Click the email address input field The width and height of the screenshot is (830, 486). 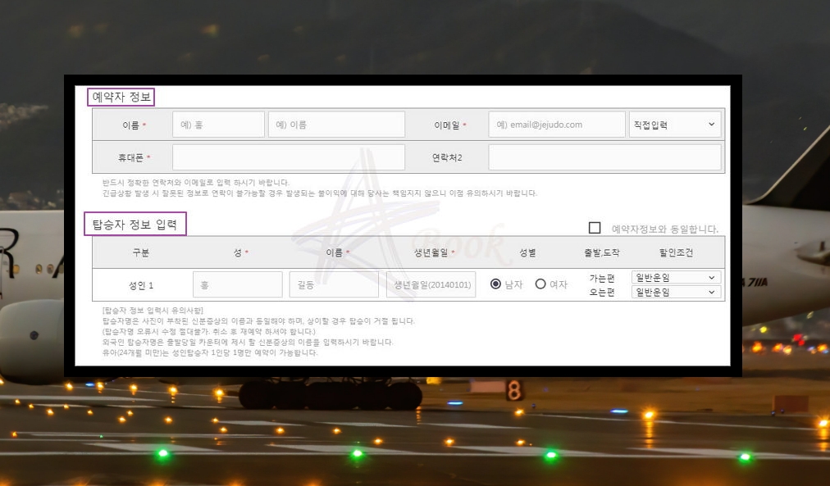point(557,125)
